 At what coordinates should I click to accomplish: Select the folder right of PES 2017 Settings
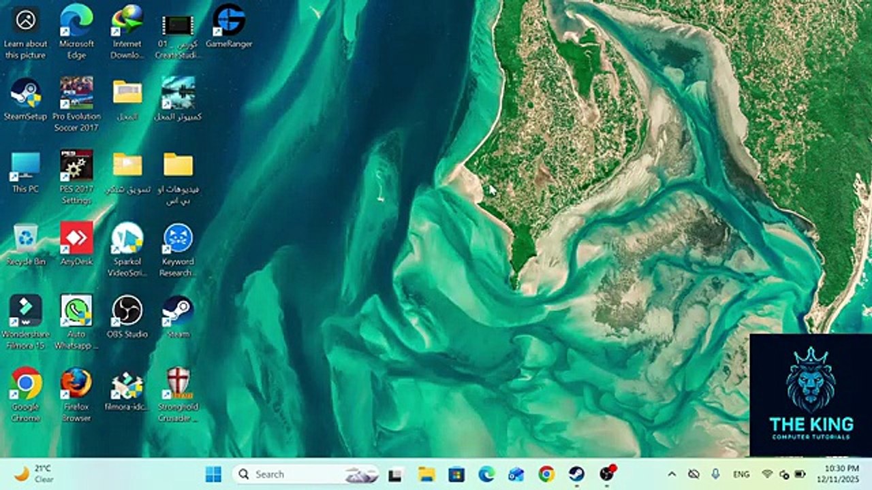pos(127,172)
